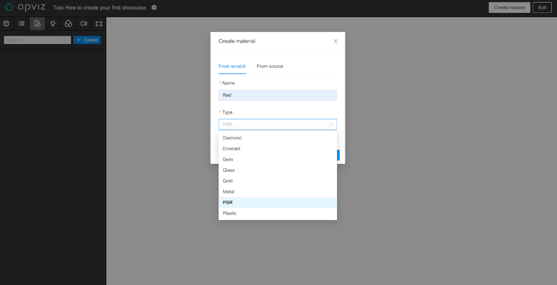This screenshot has height=285, width=557.
Task: Open the 3D models cube panel
Action: [6, 24]
